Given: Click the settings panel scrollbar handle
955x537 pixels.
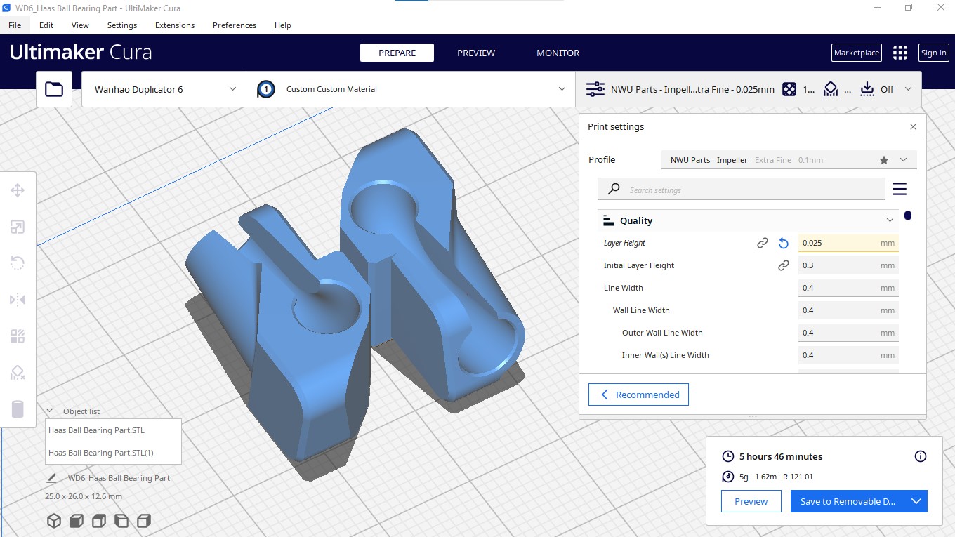Looking at the screenshot, I should tap(908, 216).
